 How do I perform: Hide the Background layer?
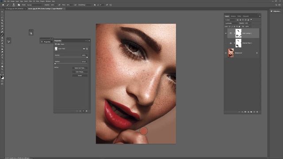[x=226, y=53]
